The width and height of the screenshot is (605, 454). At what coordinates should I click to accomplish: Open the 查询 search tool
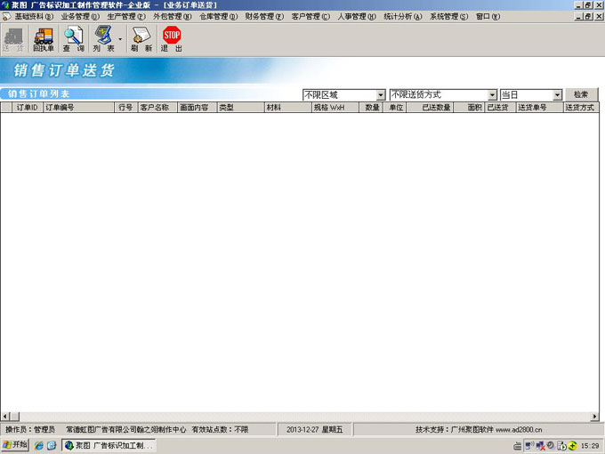tap(73, 38)
